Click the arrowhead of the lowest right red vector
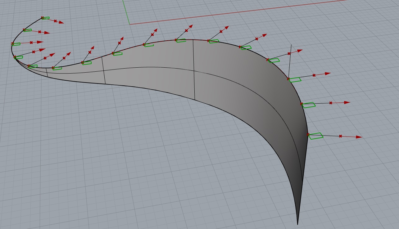Image resolution: width=399 pixels, height=229 pixels. click(359, 137)
